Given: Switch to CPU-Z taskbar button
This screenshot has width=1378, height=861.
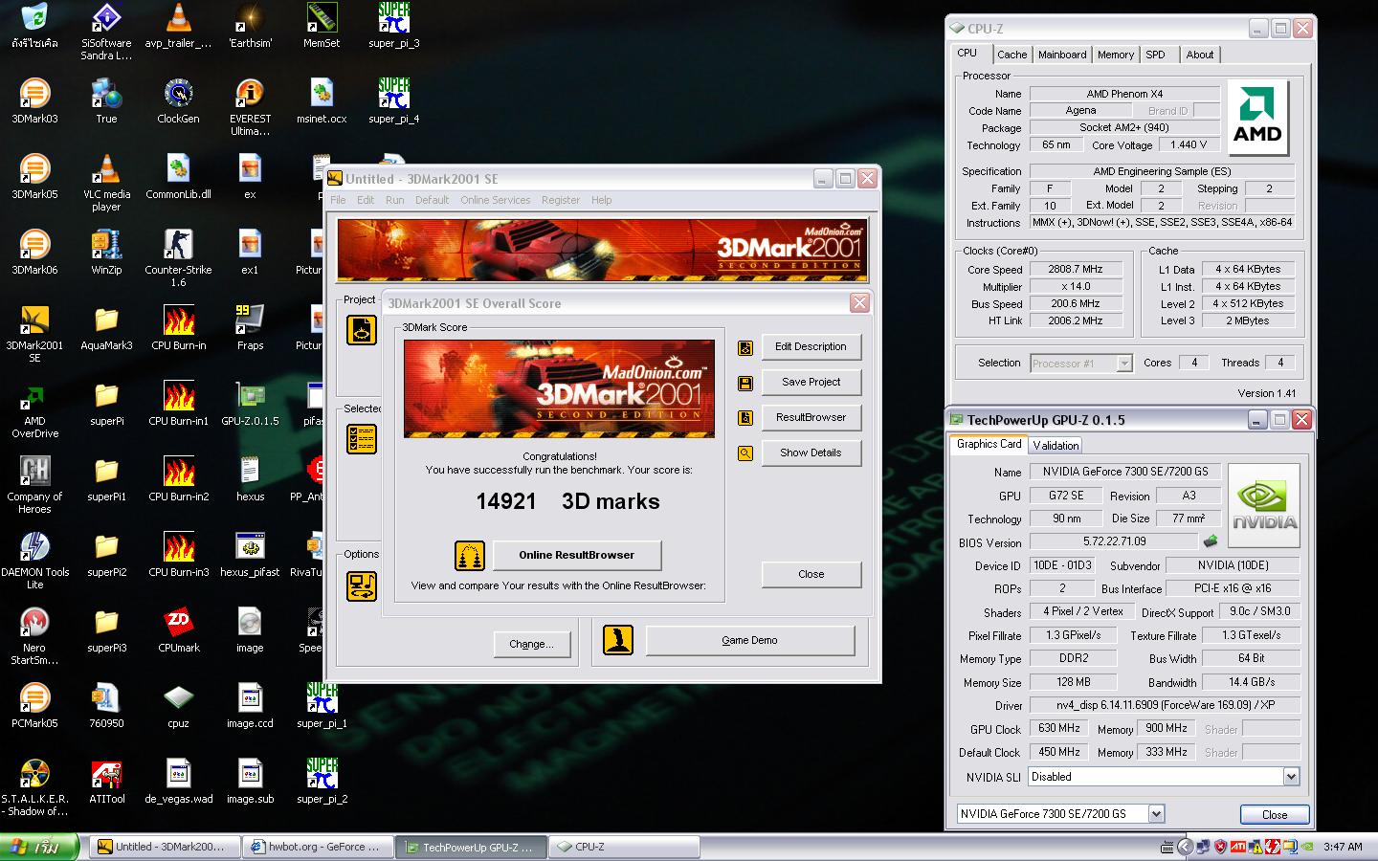Looking at the screenshot, I should coord(624,847).
